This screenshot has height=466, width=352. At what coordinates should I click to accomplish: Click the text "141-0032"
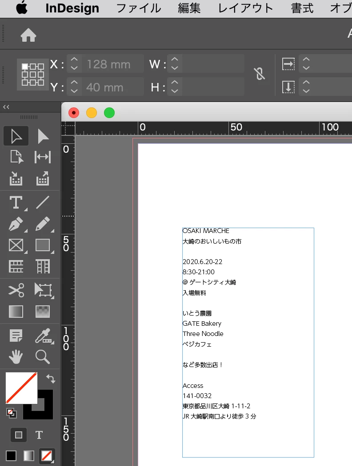tap(197, 396)
